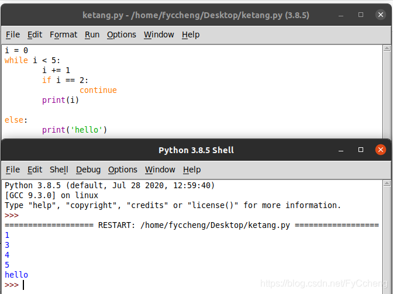
Task: Click the 'i += 1' line
Action: 56,70
